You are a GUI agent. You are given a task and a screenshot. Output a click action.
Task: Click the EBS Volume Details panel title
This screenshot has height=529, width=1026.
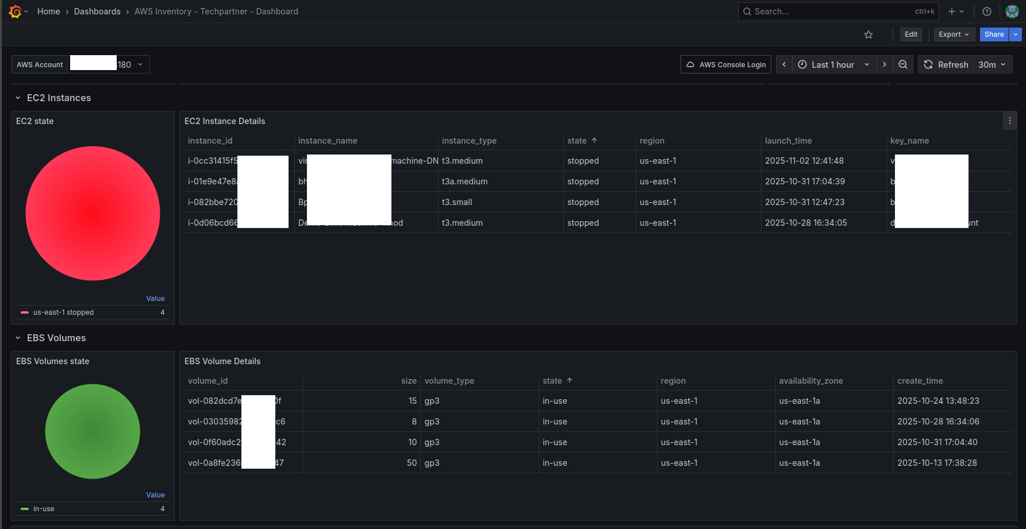point(222,361)
